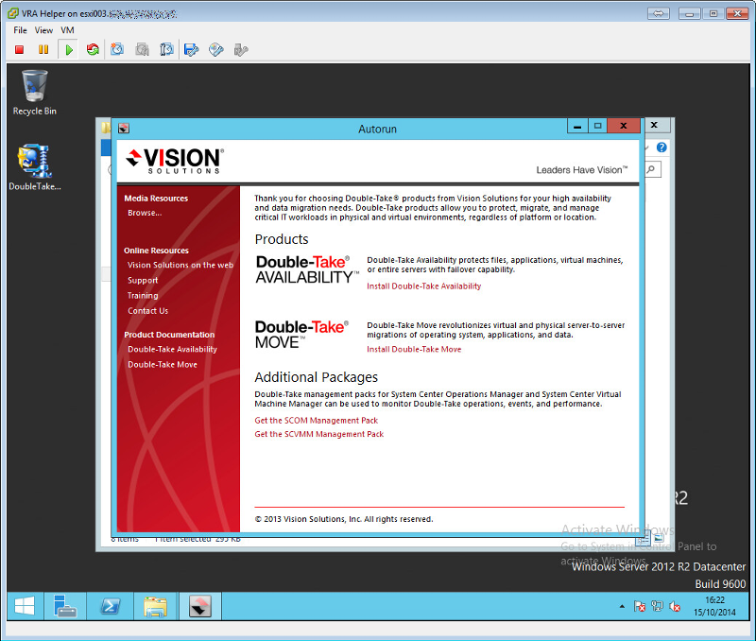Maximize the Autorun window

pos(598,126)
